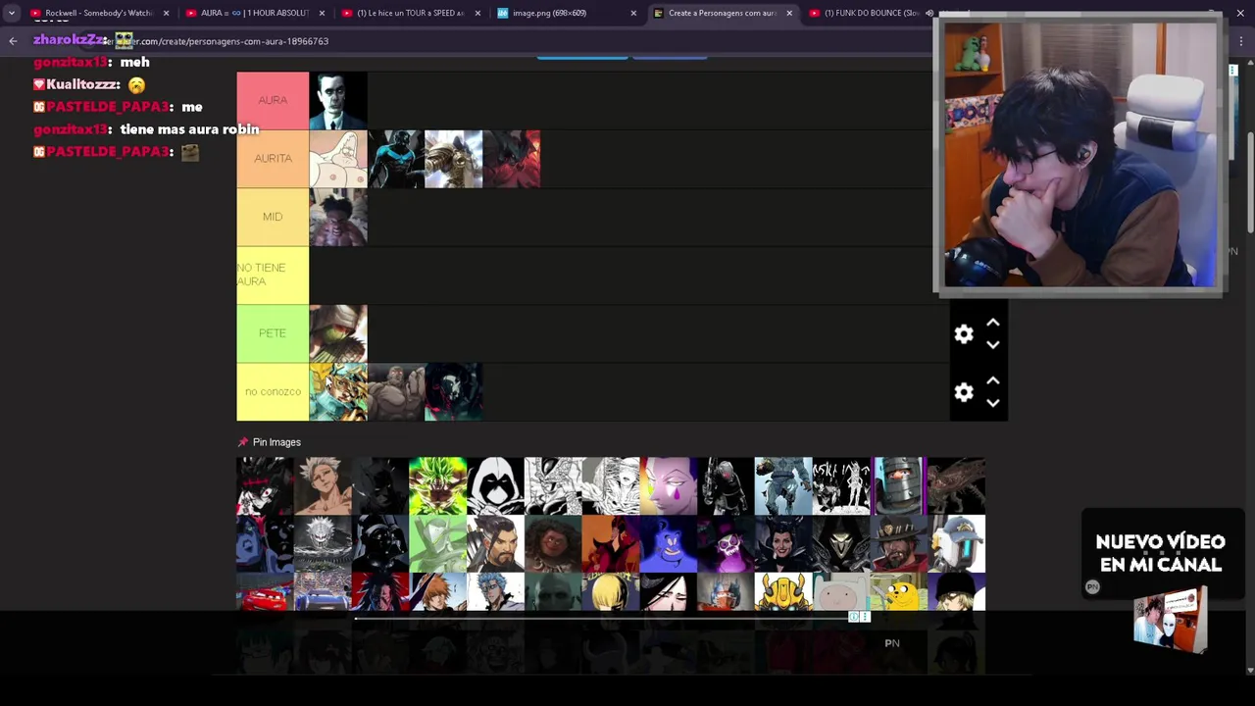1255x706 pixels.
Task: Click the green PETE tier label
Action: pos(273,333)
